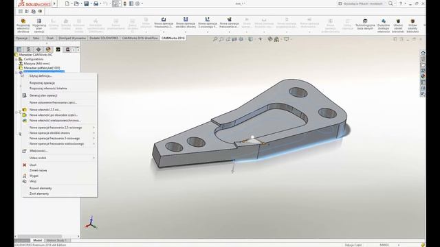440x247 pixels.
Task: Open the FeatureManager tree panel tab icon
Action: [19, 49]
